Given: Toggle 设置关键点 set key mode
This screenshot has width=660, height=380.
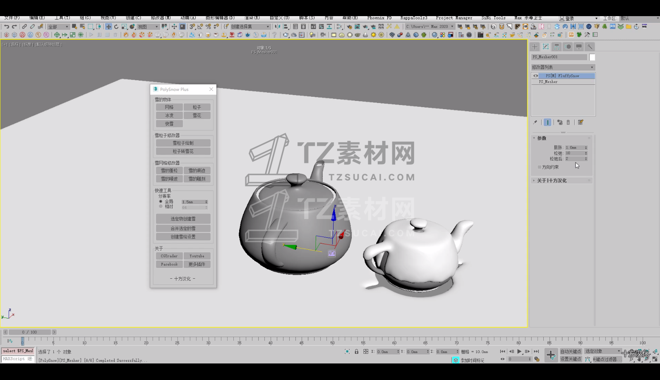Looking at the screenshot, I should [571, 359].
